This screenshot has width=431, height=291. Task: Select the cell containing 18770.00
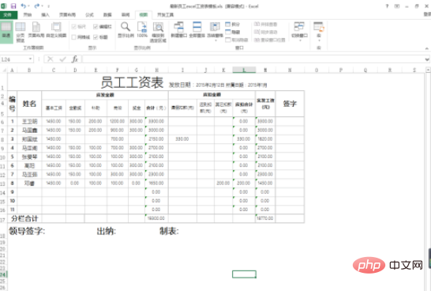(265, 218)
